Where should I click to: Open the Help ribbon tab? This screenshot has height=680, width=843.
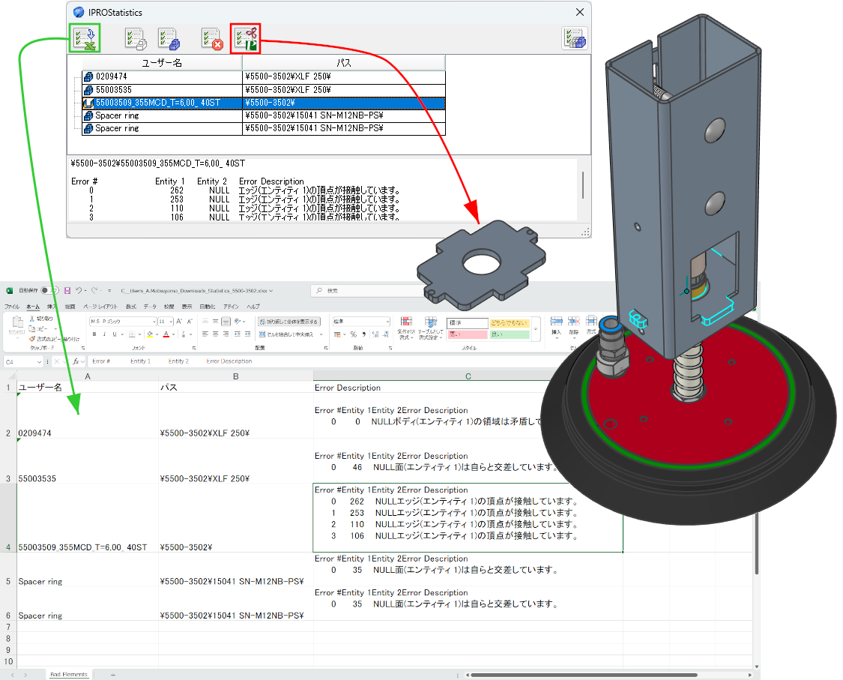click(253, 306)
